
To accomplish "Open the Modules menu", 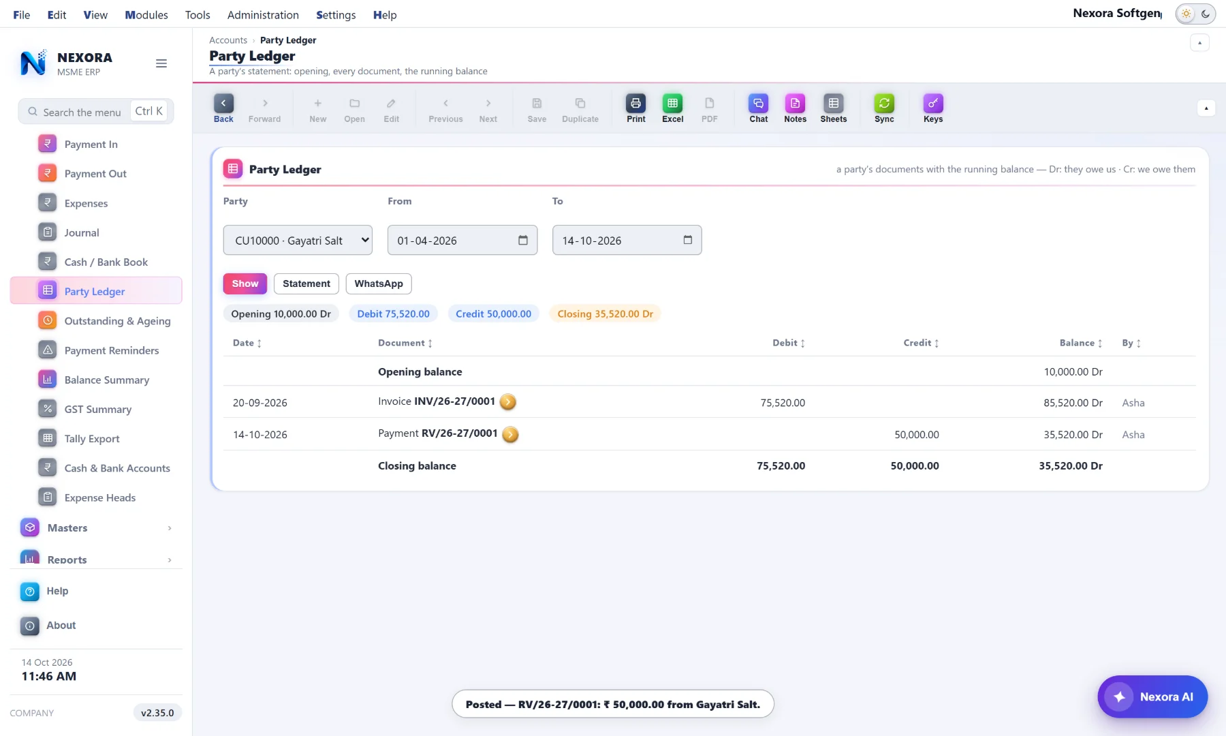I will pos(146,14).
